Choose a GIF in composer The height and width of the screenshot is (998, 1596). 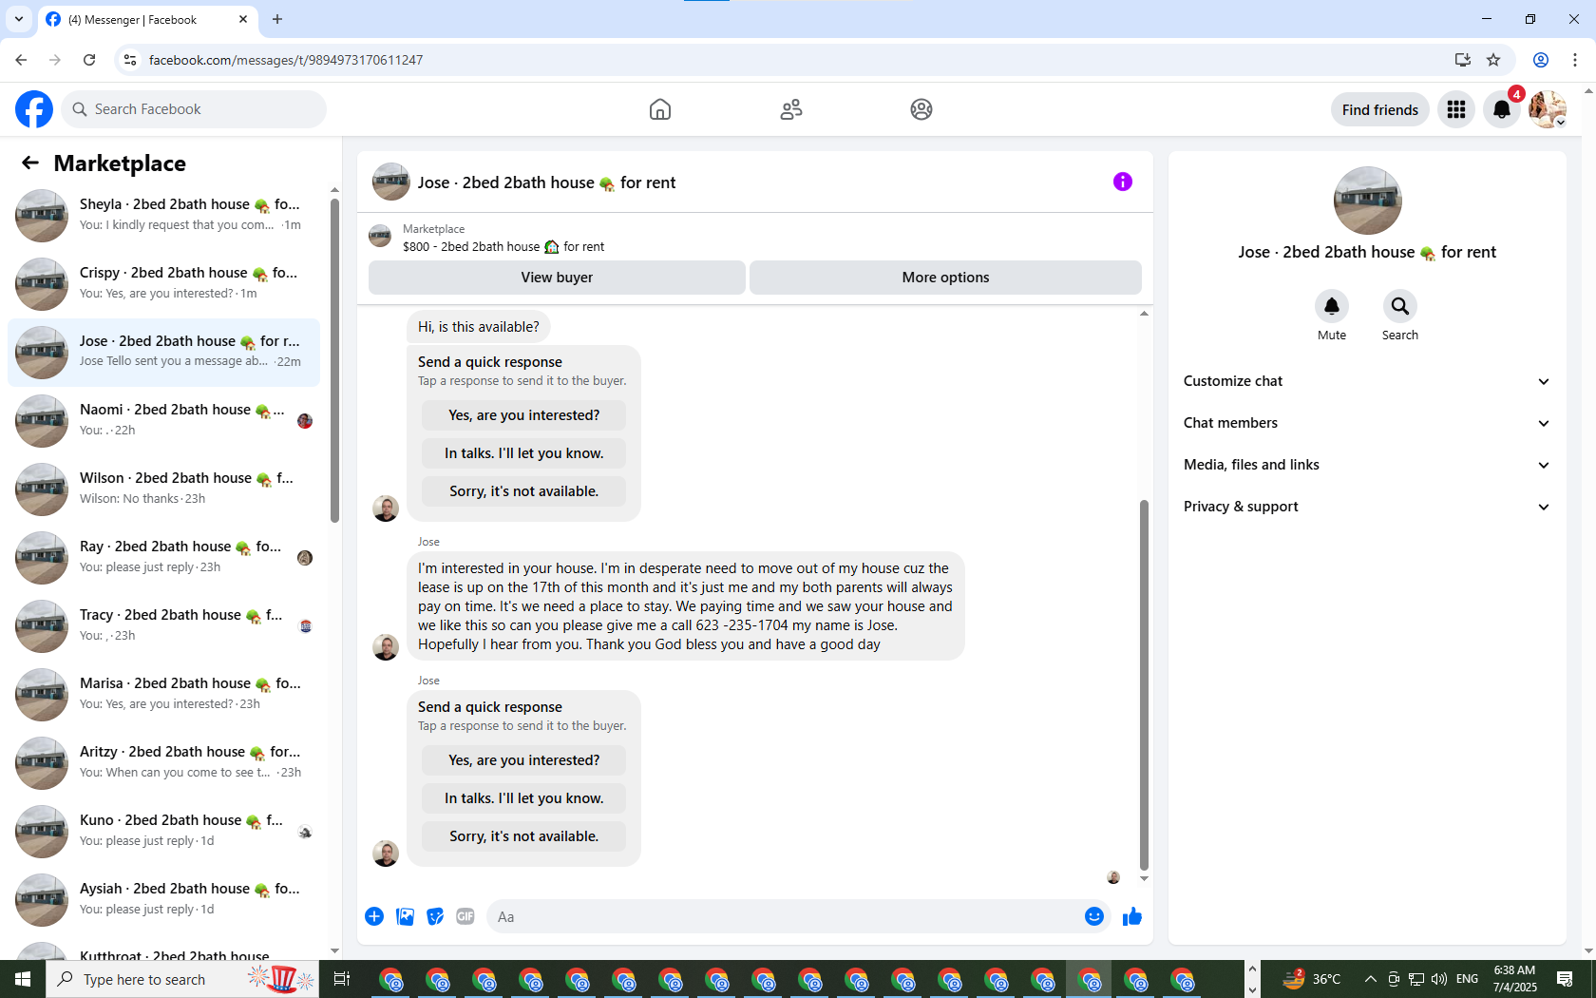(465, 916)
